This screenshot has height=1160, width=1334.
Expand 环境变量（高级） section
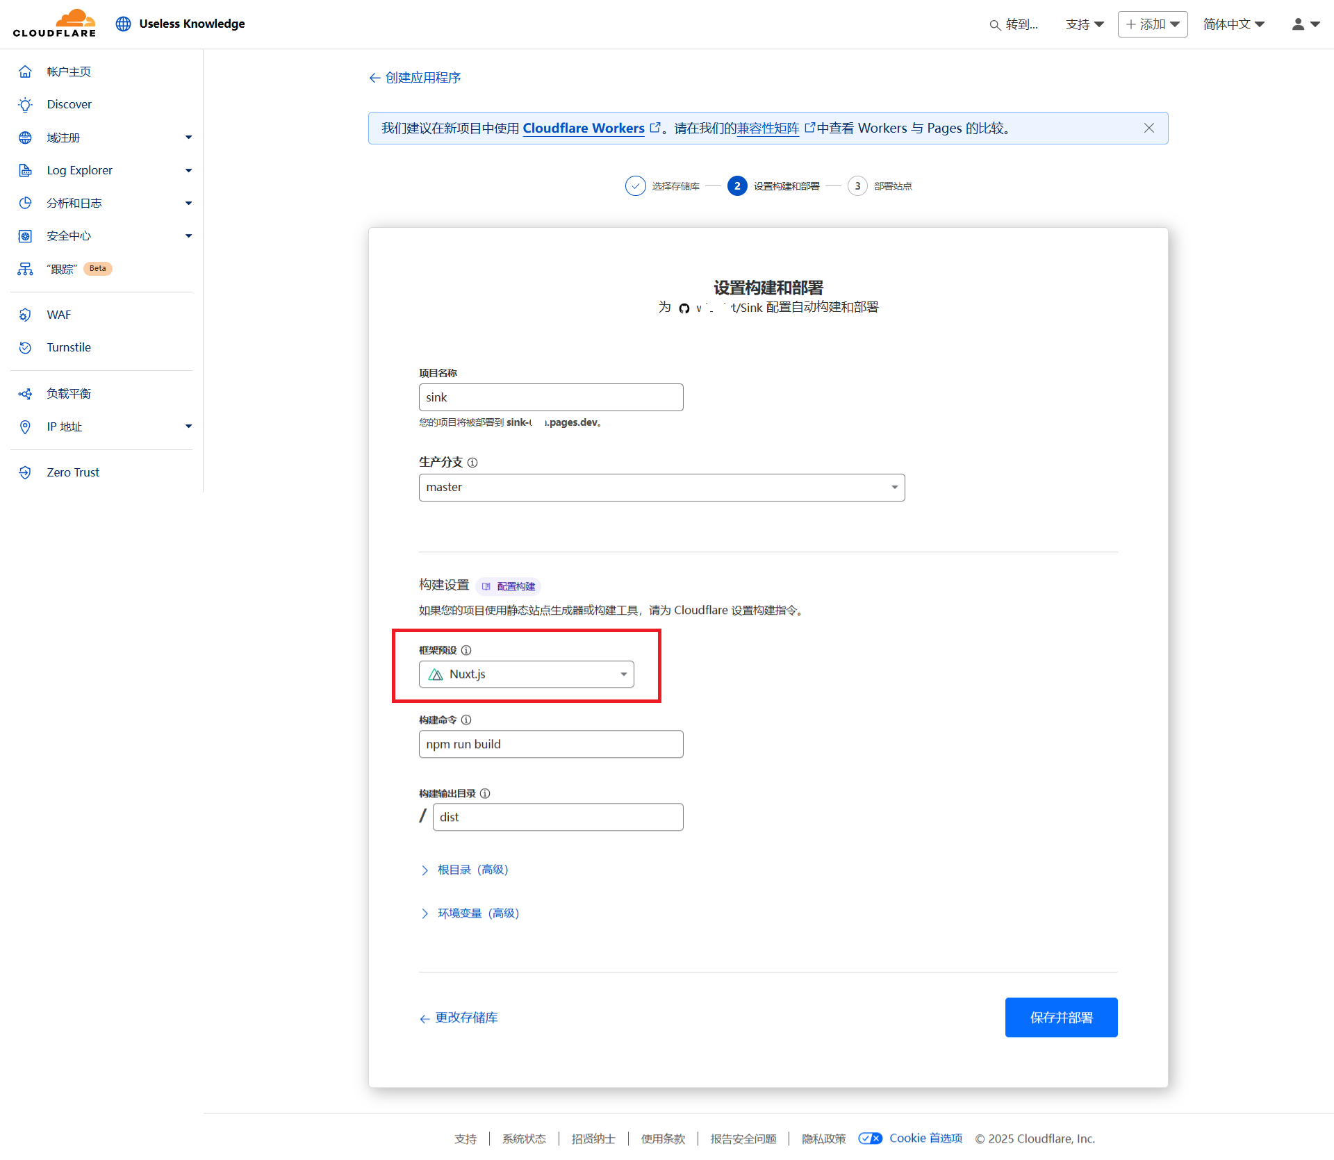click(x=477, y=913)
